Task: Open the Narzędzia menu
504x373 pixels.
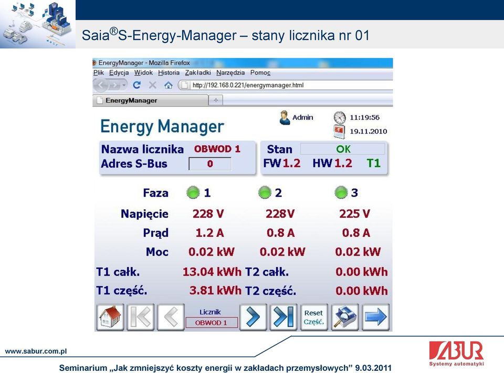Action: coord(230,73)
